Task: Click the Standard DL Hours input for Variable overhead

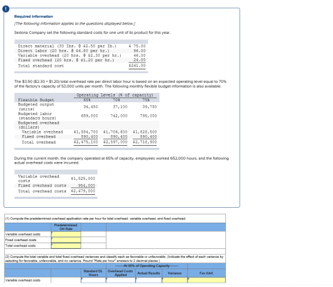Action: [93, 280]
